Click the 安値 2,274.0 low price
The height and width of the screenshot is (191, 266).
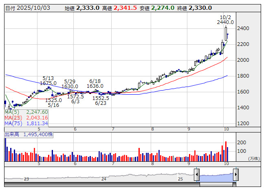157,8
